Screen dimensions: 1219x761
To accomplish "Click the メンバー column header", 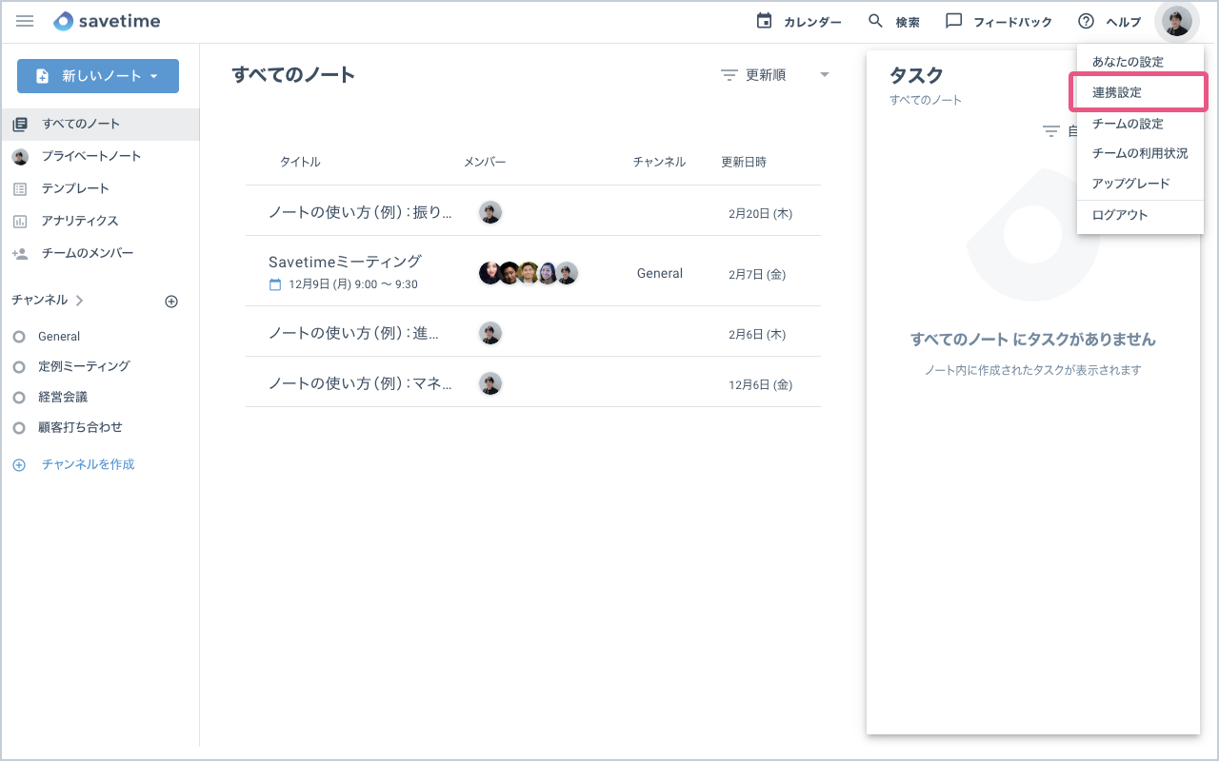I will click(485, 163).
